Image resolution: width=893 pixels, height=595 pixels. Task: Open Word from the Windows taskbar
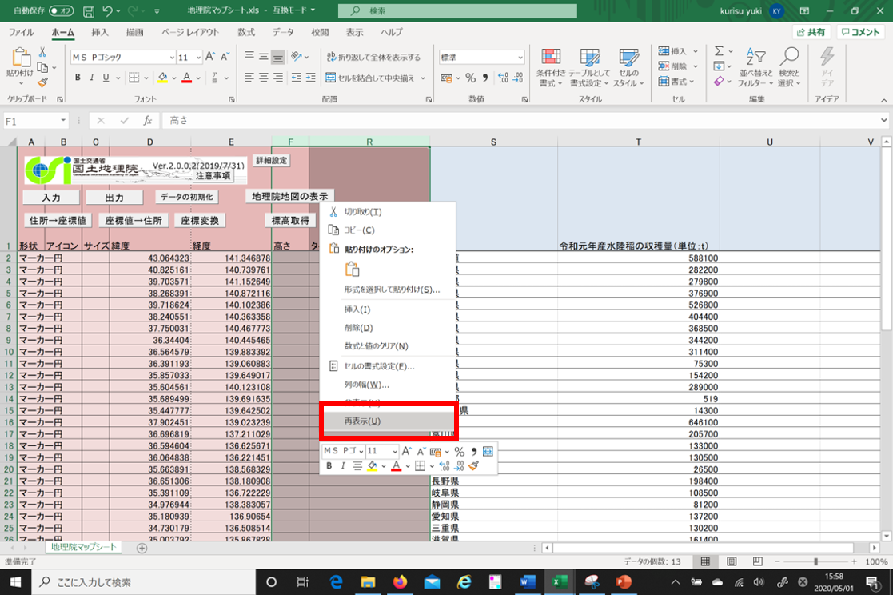[x=528, y=582]
